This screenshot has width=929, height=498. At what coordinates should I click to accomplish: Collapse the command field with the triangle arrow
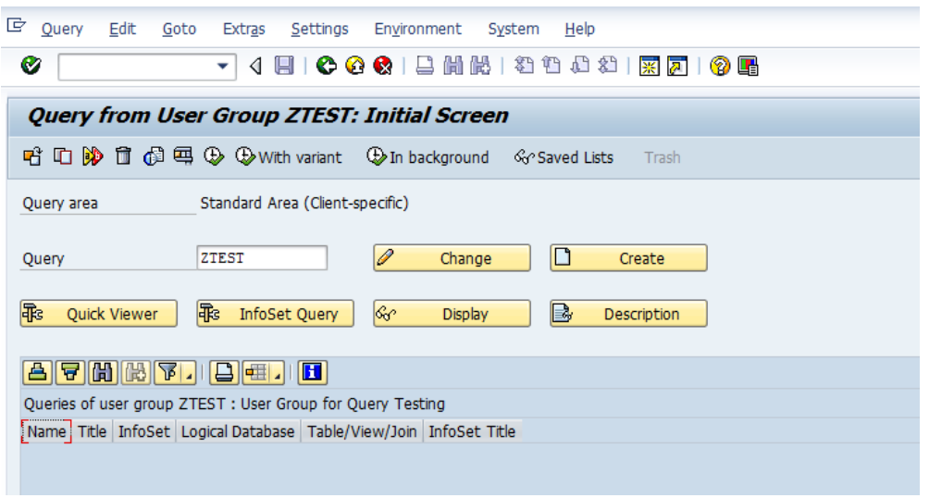256,66
